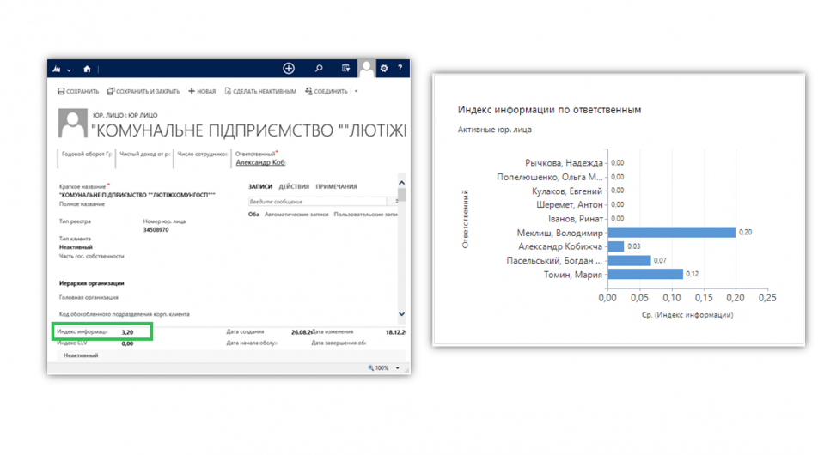Click the help question mark icon

pos(400,69)
